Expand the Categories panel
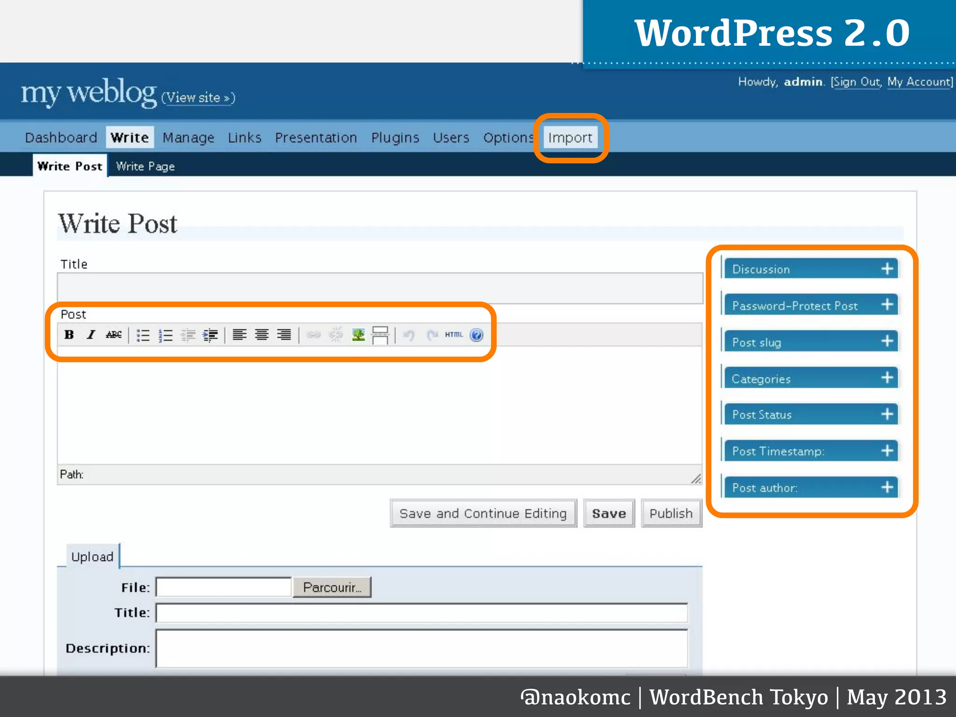This screenshot has height=717, width=956. (x=887, y=378)
